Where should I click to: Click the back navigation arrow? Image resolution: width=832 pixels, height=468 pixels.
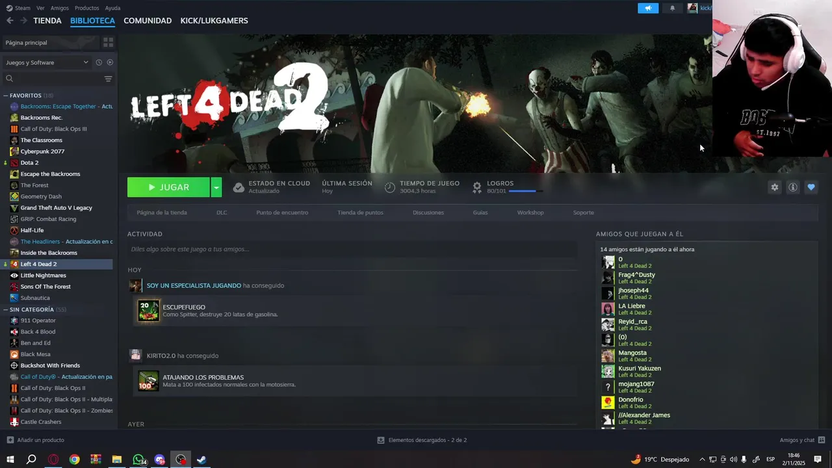tap(10, 21)
